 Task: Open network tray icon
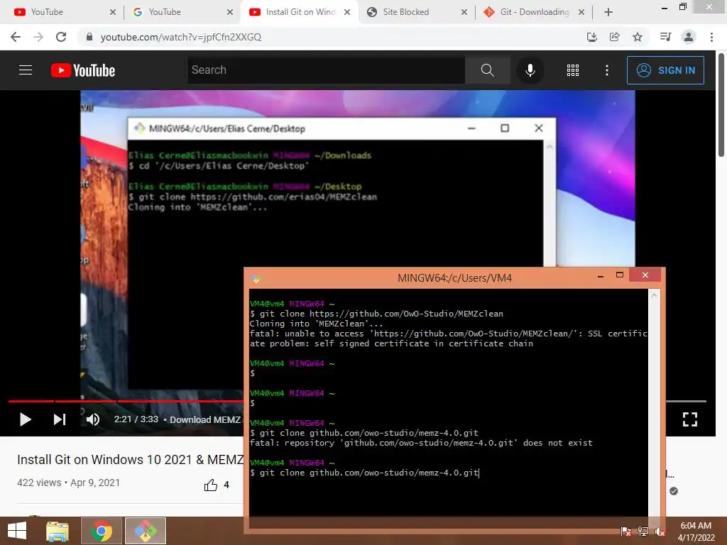(x=643, y=531)
